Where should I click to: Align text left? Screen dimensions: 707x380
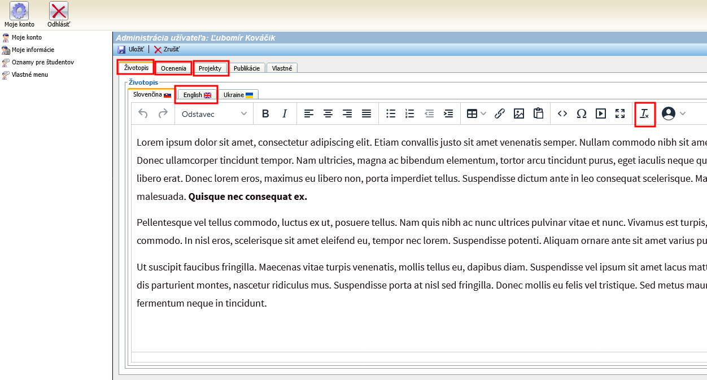(308, 113)
